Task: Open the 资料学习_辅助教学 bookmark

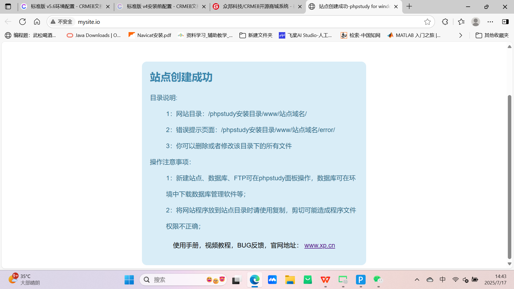Action: pos(205,35)
